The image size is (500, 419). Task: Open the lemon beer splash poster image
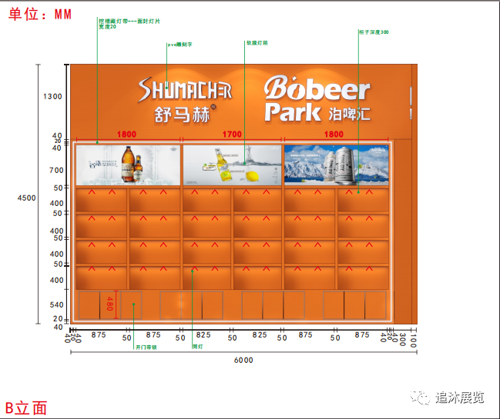[232, 165]
